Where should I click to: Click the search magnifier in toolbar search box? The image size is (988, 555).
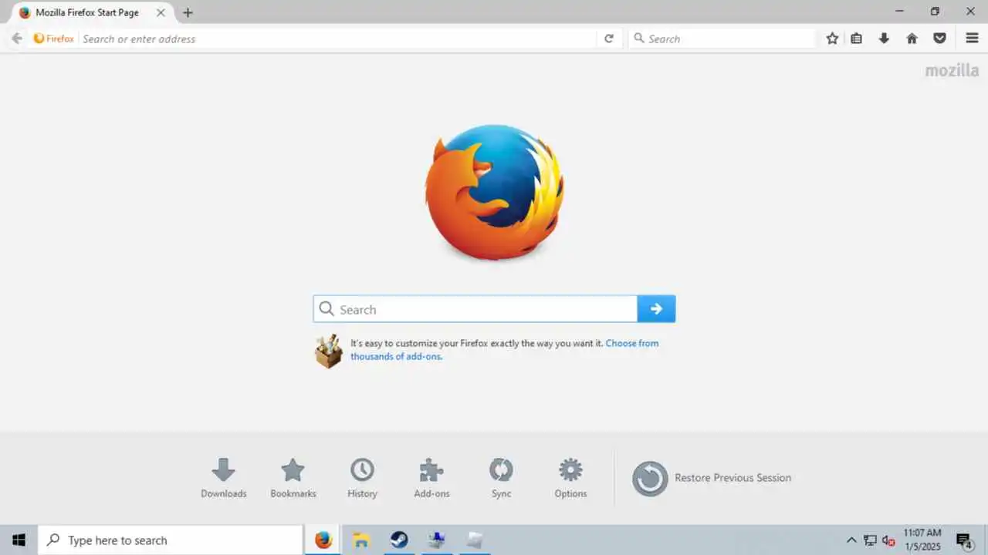638,39
